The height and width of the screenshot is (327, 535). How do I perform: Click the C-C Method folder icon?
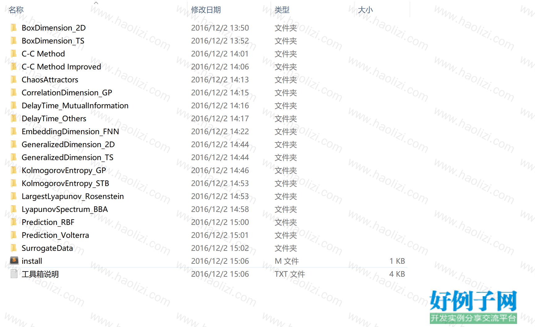coord(14,54)
